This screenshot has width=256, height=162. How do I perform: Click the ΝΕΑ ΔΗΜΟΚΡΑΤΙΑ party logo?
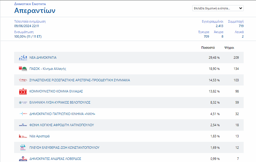click(23, 58)
